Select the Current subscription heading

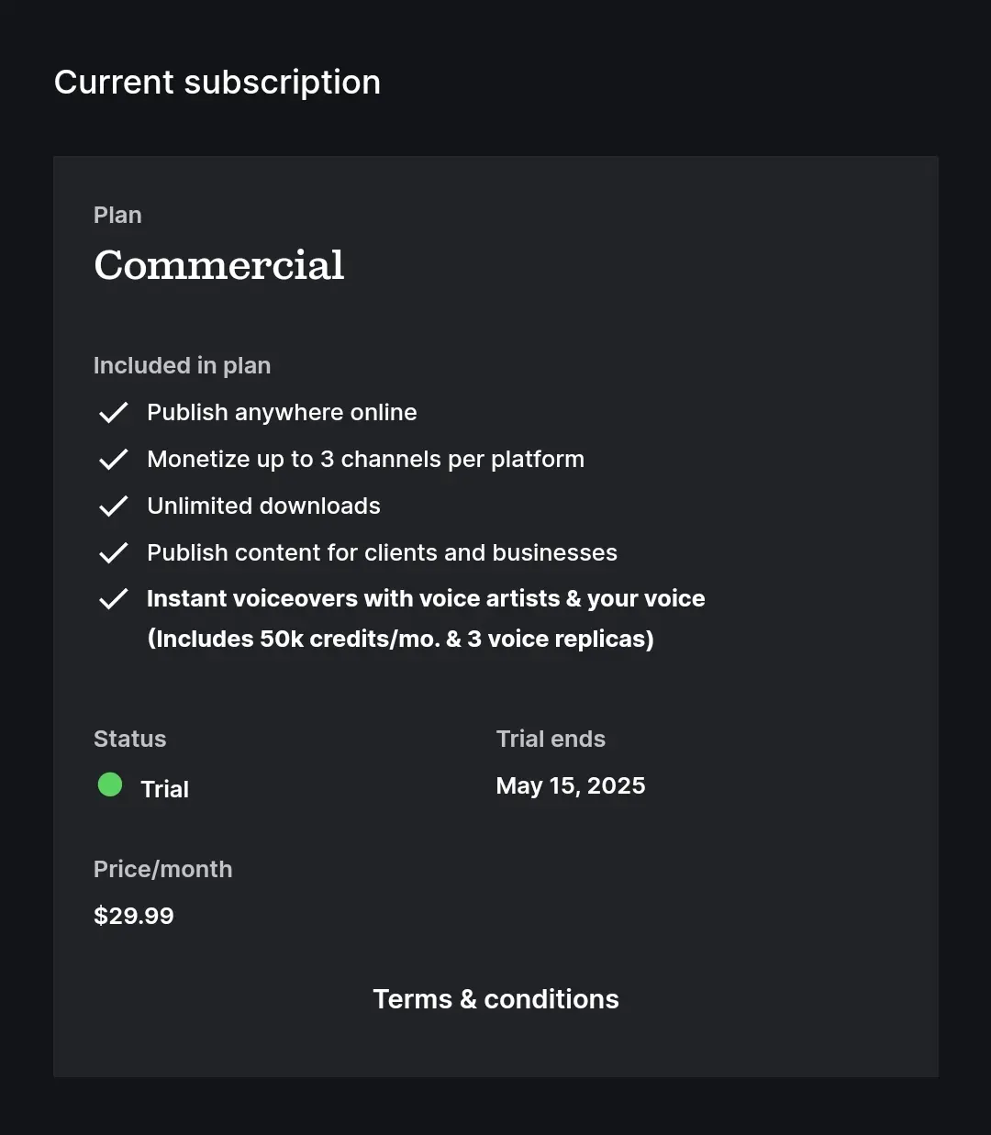point(217,83)
